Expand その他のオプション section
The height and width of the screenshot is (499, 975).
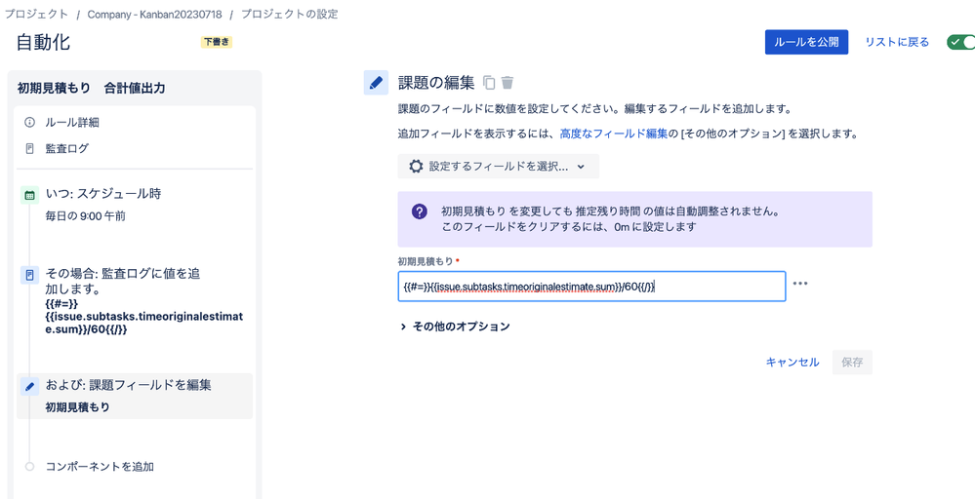click(455, 326)
